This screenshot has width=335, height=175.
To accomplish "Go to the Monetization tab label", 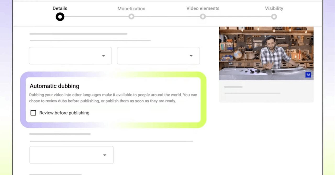I will (131, 9).
